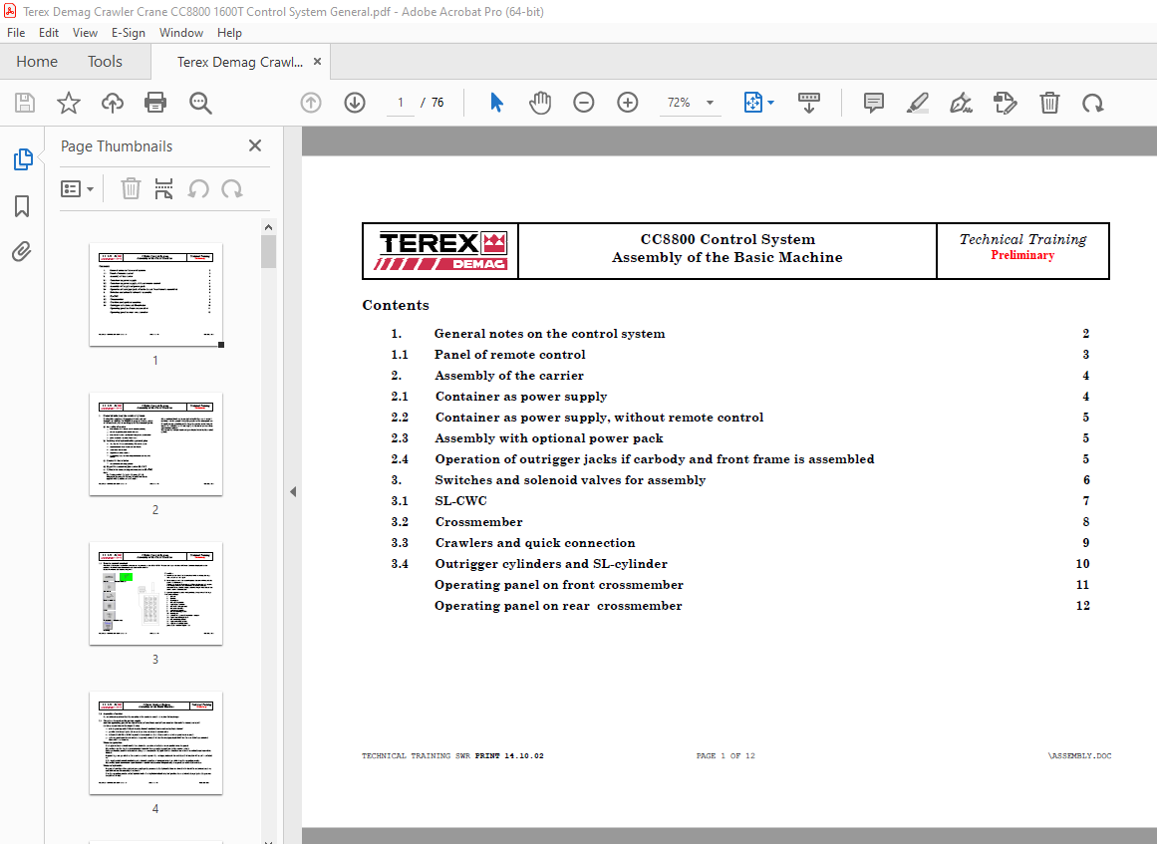Rotate page counterclockwise in thumbnails panel
1157x844 pixels.
pyautogui.click(x=197, y=189)
